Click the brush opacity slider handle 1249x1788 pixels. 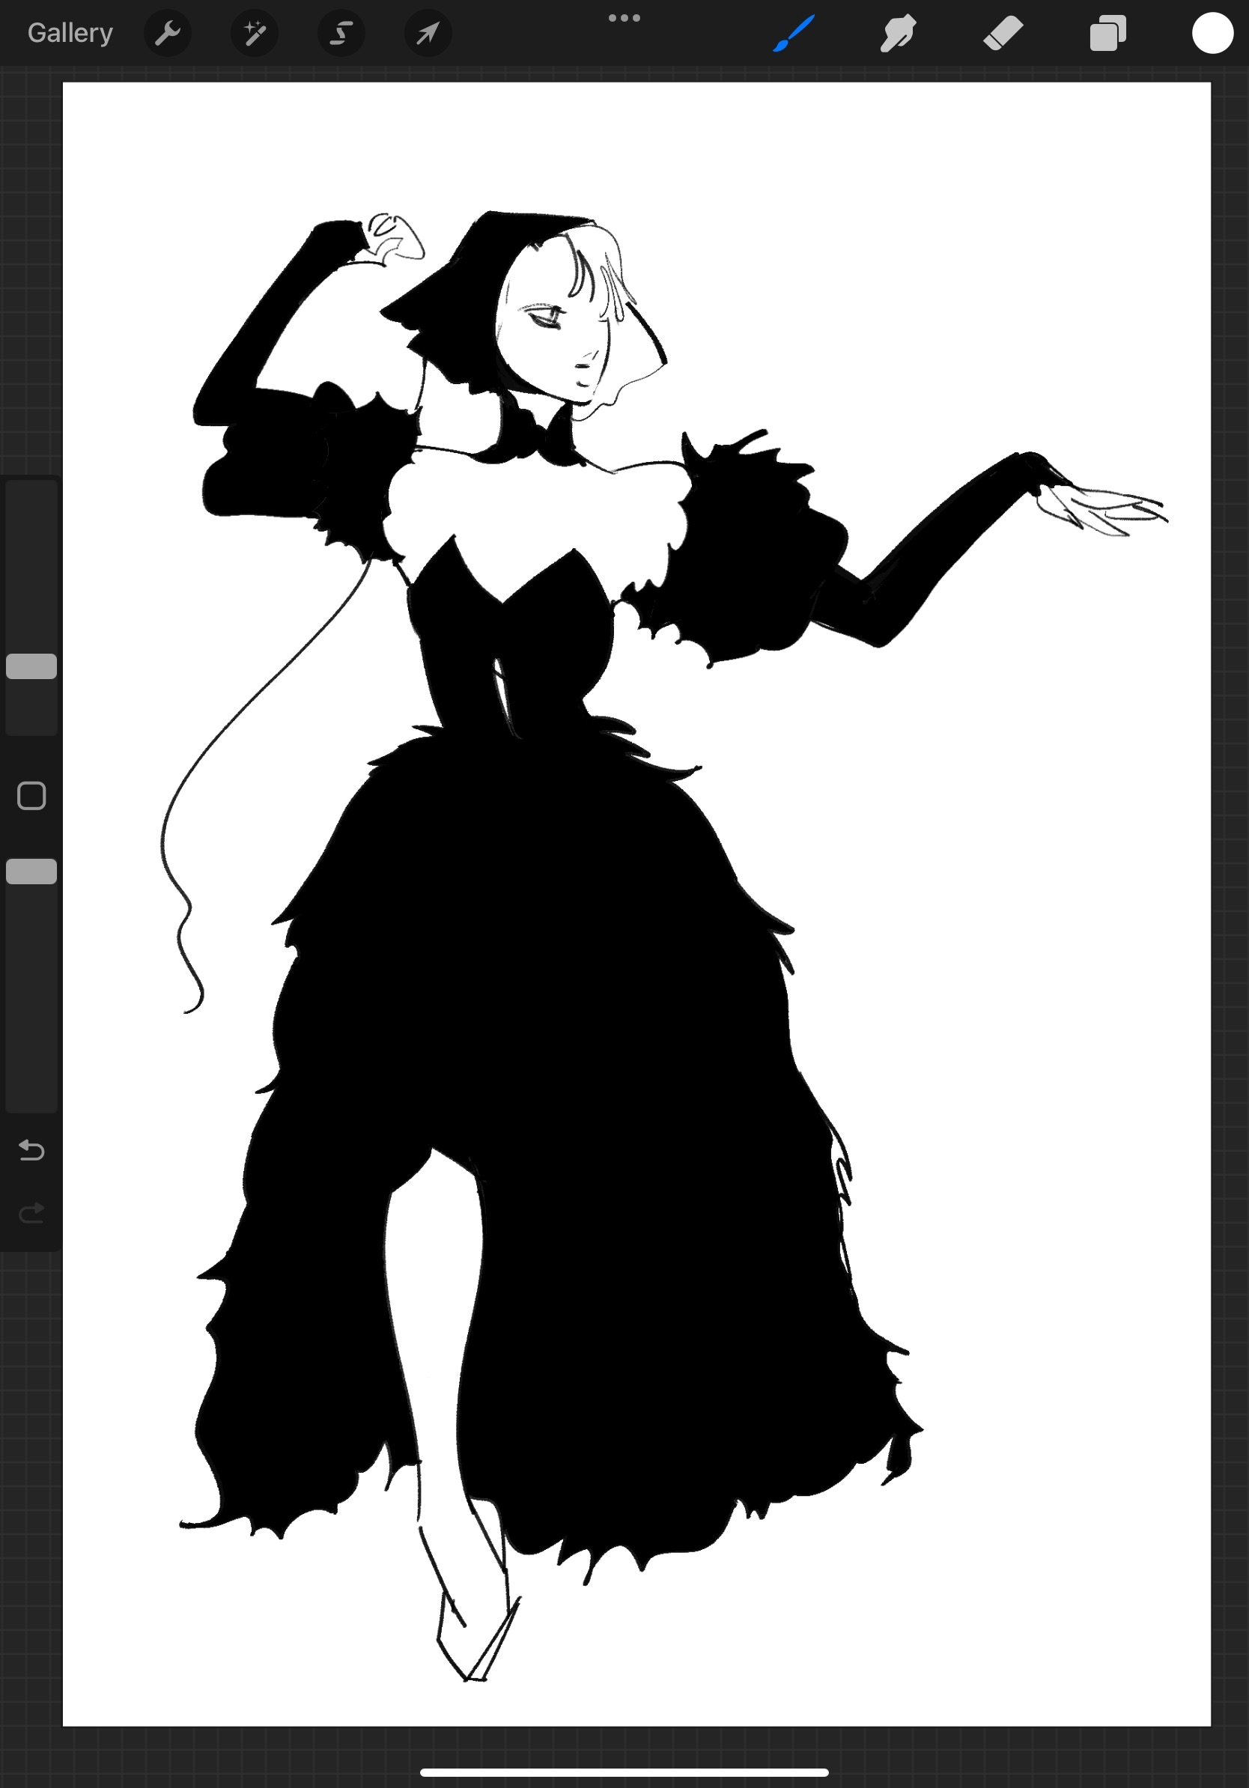click(x=31, y=872)
